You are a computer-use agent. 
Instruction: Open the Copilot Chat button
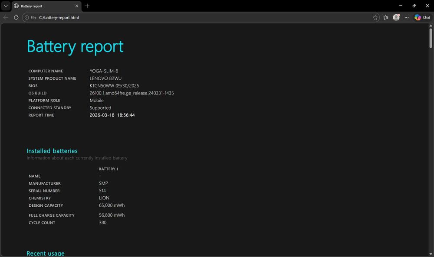point(422,17)
